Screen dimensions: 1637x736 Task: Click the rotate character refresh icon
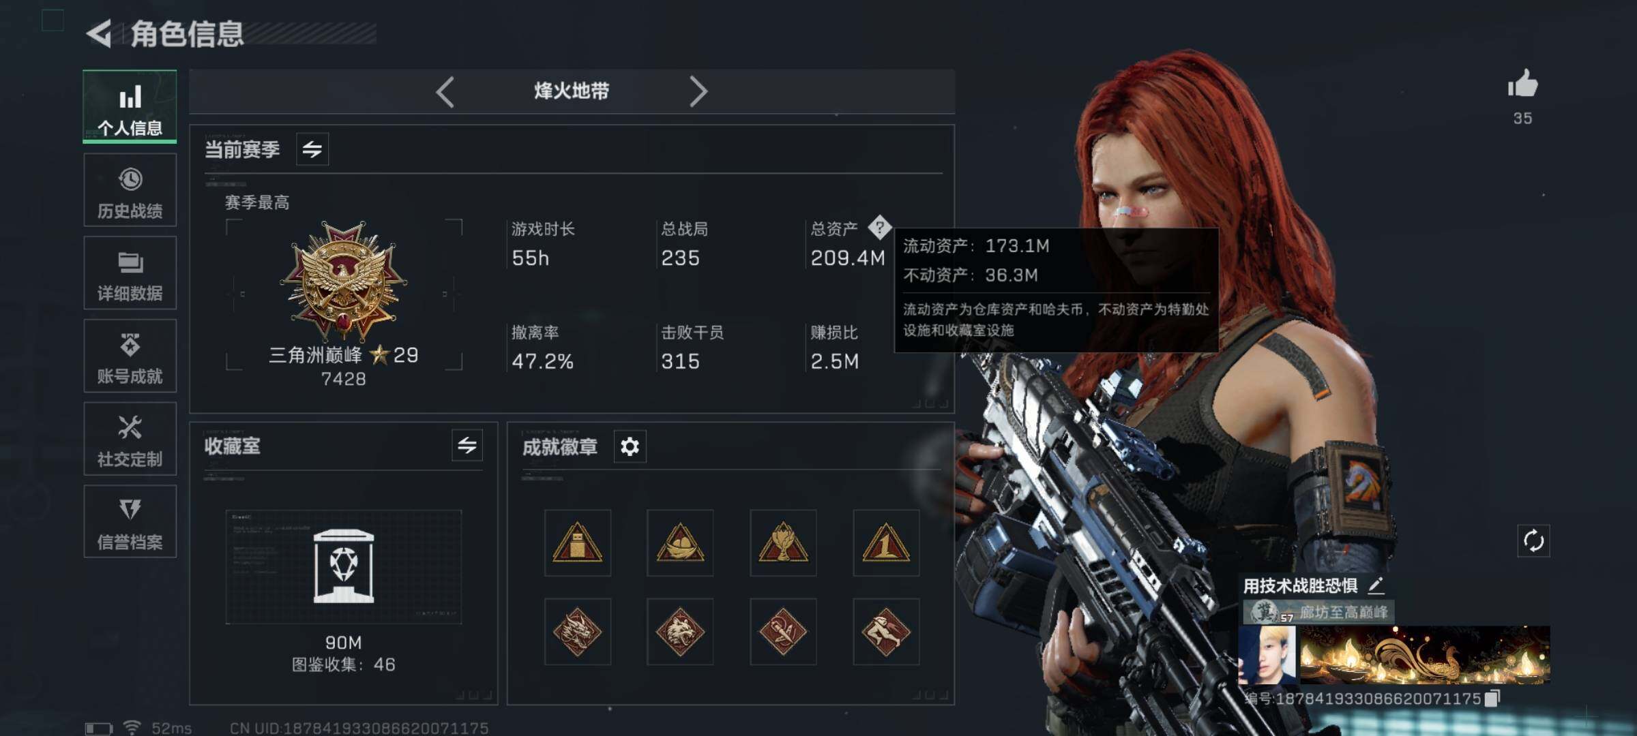1533,541
